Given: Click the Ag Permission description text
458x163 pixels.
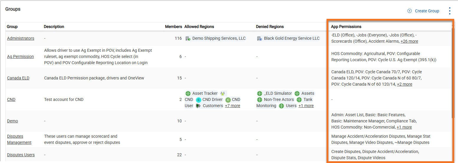Looking at the screenshot, I should (98, 56).
